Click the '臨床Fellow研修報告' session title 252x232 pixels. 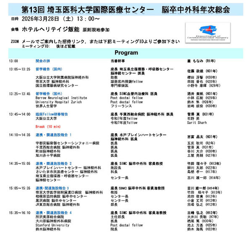click(x=52, y=114)
